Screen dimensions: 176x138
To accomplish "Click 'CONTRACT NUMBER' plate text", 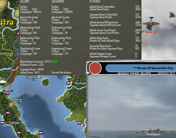I will [128, 73].
